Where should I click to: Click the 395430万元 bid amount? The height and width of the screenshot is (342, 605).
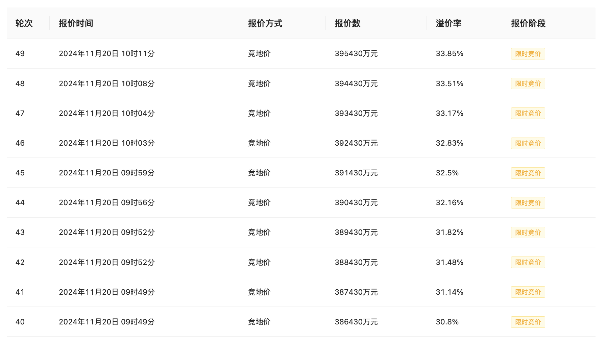[356, 53]
